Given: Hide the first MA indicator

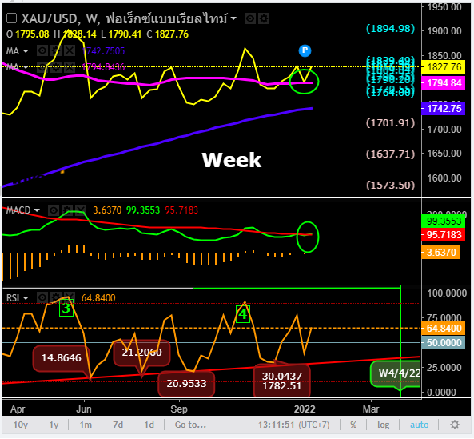Looking at the screenshot, I should pyautogui.click(x=42, y=50).
